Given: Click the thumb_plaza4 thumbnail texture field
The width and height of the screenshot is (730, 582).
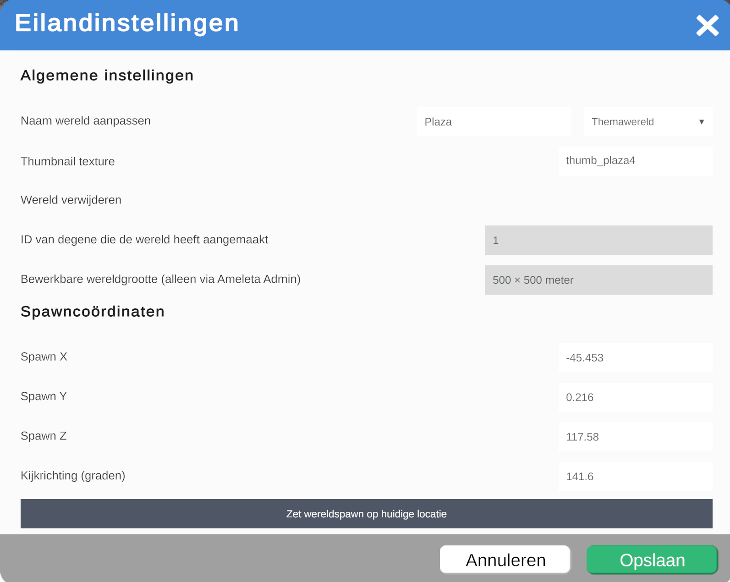Looking at the screenshot, I should pyautogui.click(x=635, y=161).
